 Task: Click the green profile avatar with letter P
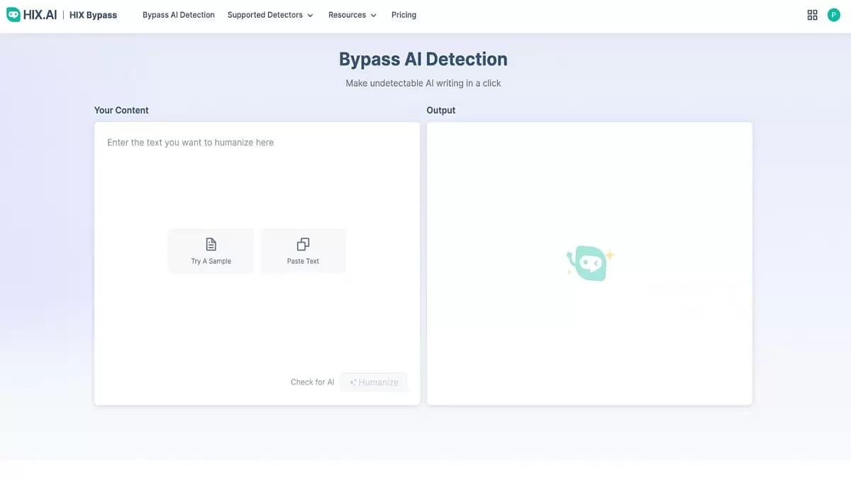point(834,14)
